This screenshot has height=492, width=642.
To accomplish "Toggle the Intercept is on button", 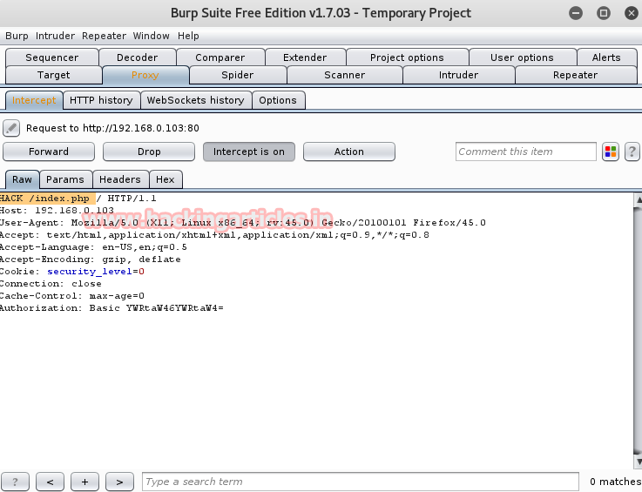I will coord(249,152).
